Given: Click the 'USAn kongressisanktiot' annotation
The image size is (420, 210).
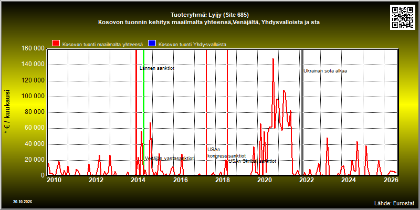Looking at the screenshot, I should pos(227,153).
